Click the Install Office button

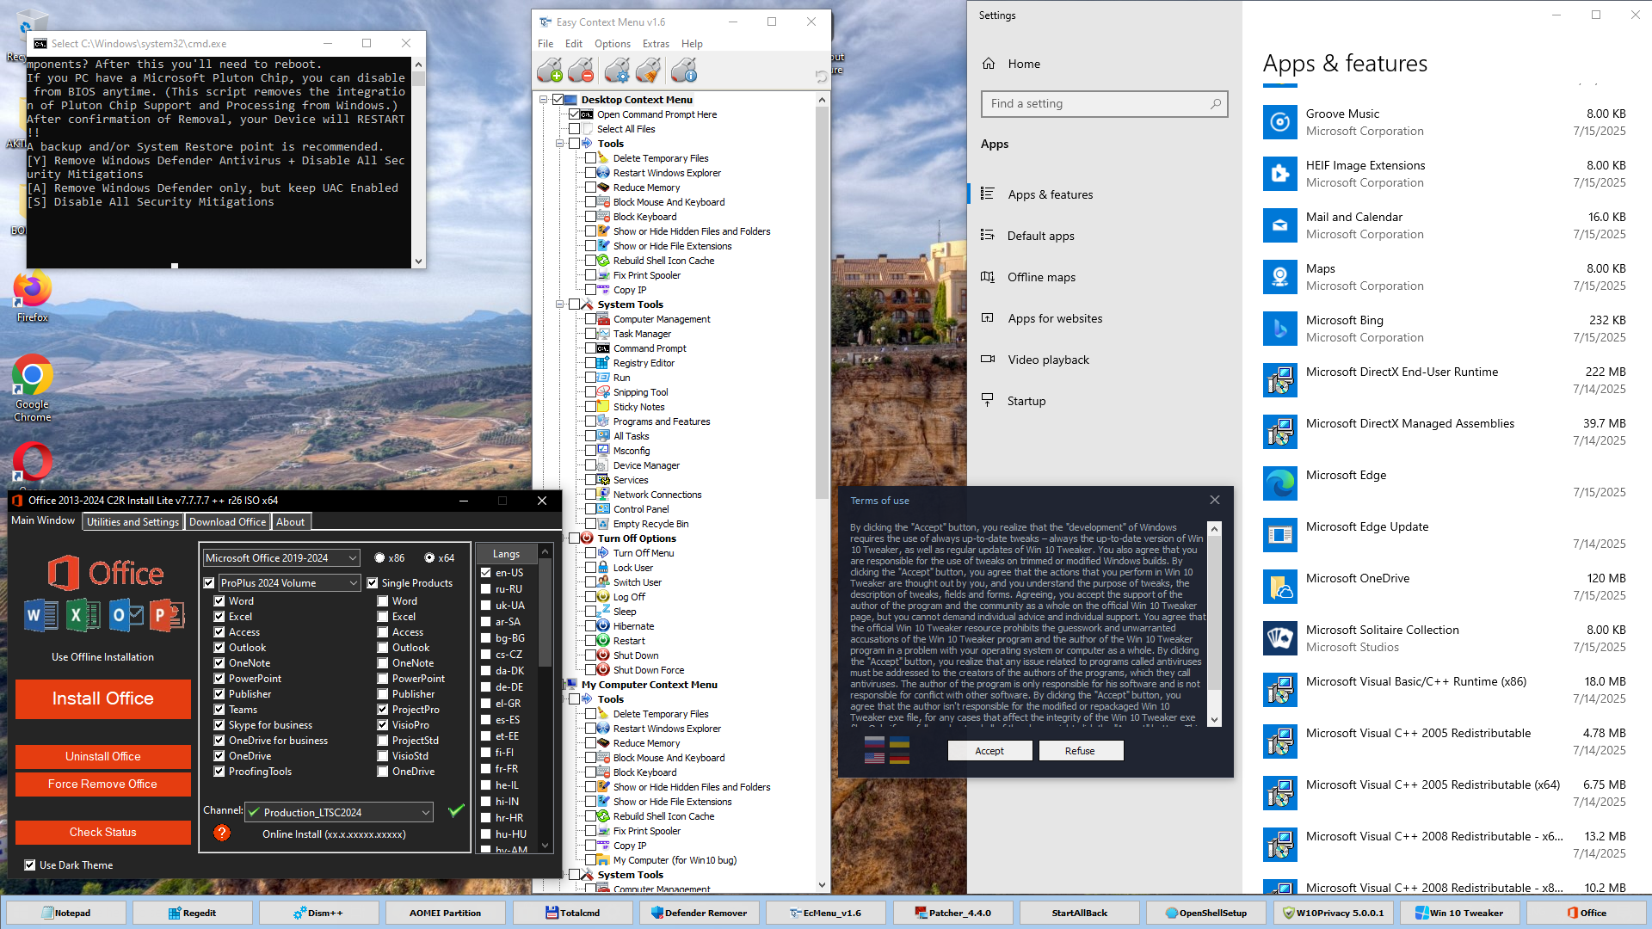click(103, 699)
